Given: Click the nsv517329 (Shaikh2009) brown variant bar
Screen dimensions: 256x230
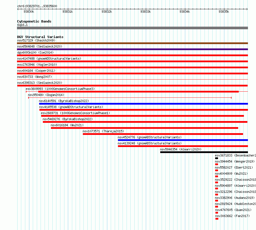Looking at the screenshot, I should pyautogui.click(x=132, y=43).
